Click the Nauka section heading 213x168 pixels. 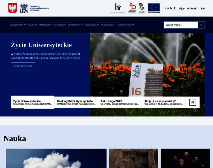click(x=15, y=139)
